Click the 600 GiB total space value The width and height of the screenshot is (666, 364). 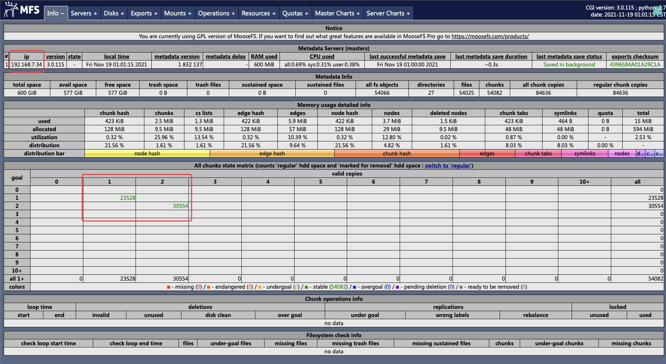point(27,93)
